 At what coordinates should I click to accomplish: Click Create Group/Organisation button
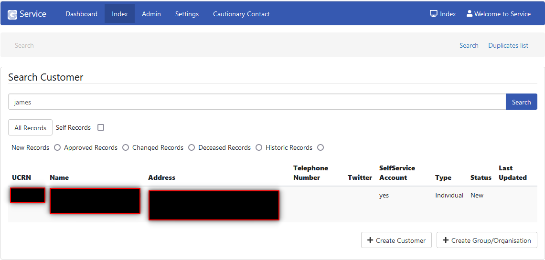(x=487, y=240)
